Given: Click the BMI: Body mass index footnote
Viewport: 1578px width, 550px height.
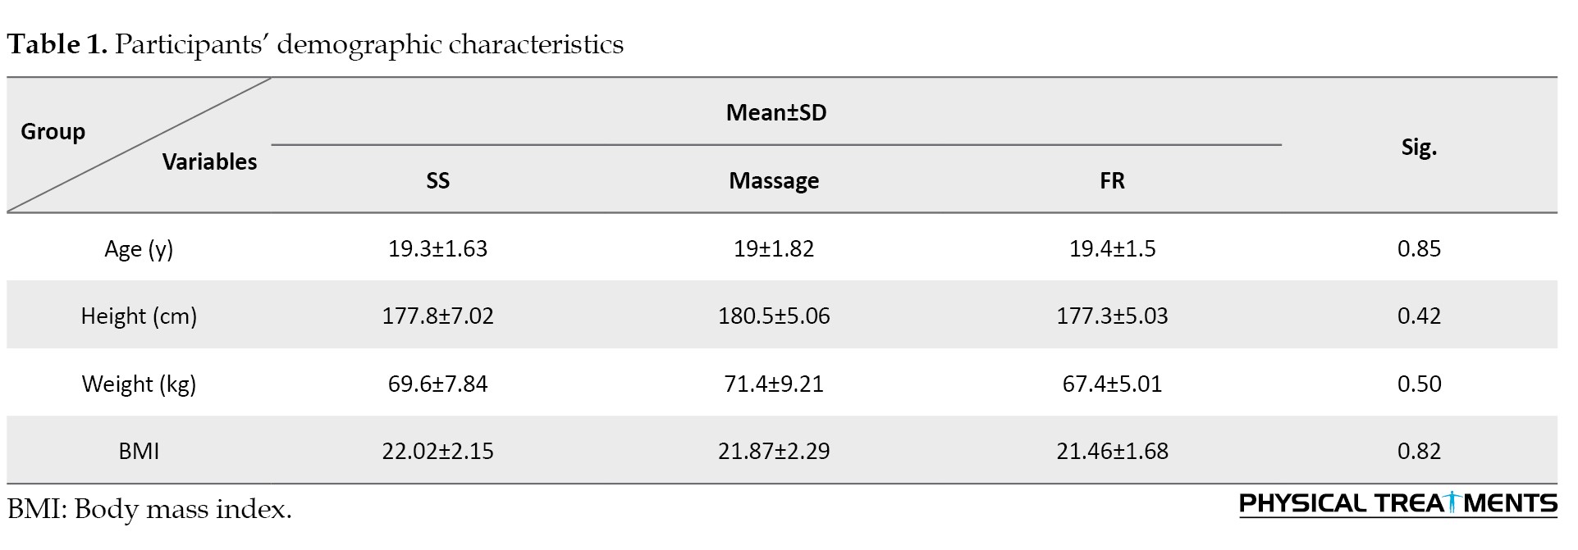Looking at the screenshot, I should click(149, 509).
